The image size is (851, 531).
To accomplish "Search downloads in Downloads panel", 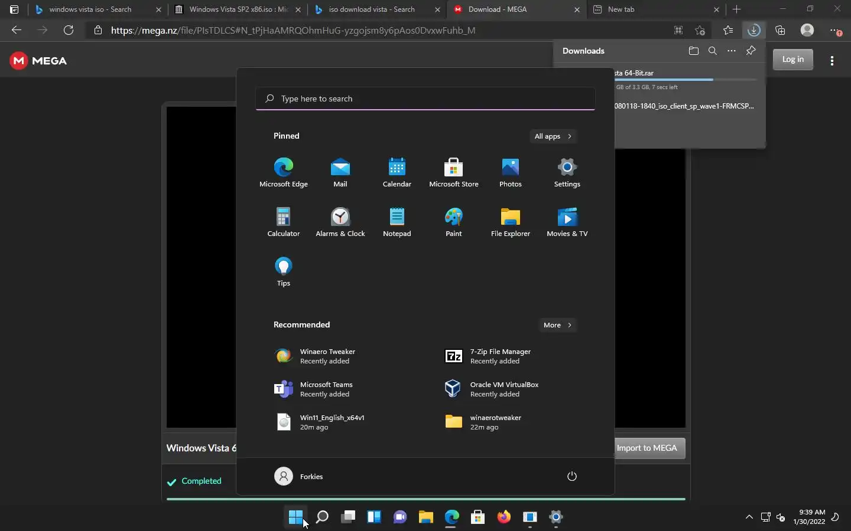I will [x=713, y=51].
